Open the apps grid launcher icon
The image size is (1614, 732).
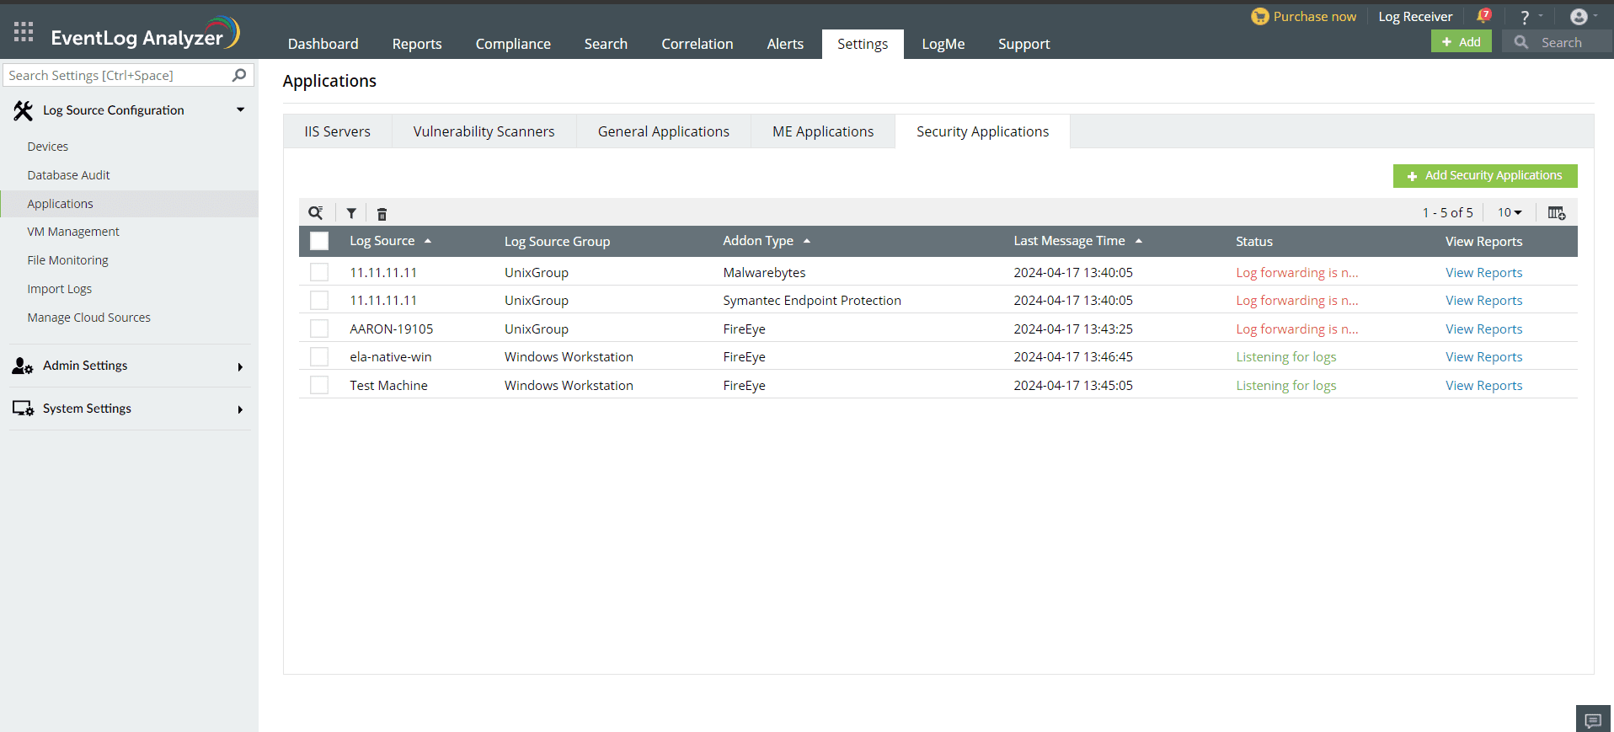coord(24,32)
